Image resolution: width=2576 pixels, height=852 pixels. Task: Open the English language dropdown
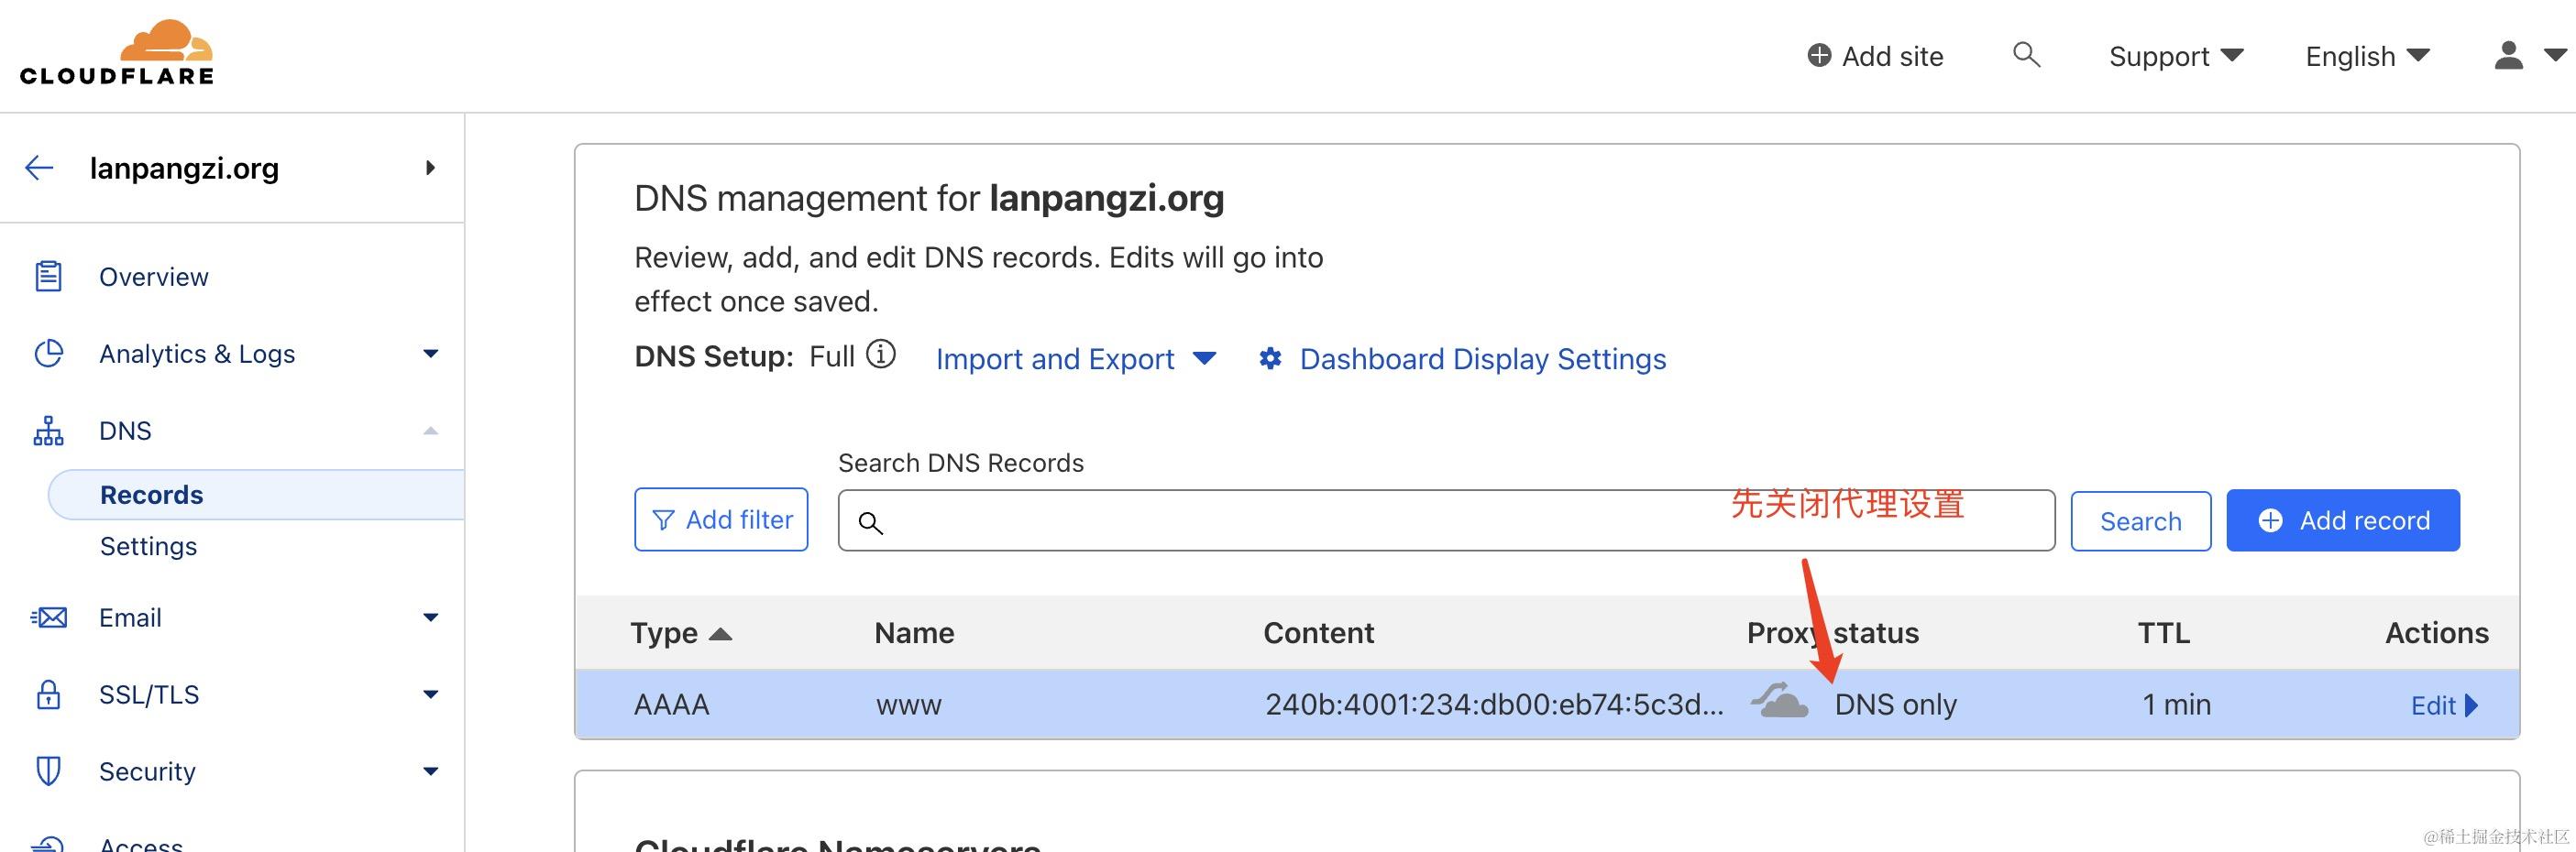coord(2366,56)
